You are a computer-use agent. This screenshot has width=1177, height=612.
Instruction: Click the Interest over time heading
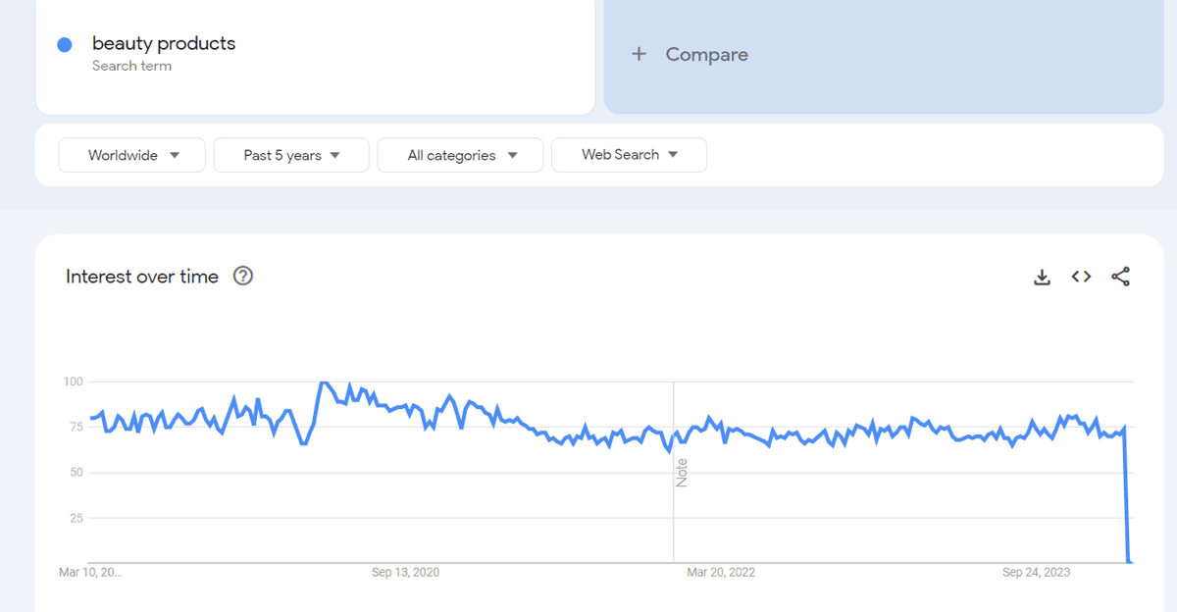point(142,277)
